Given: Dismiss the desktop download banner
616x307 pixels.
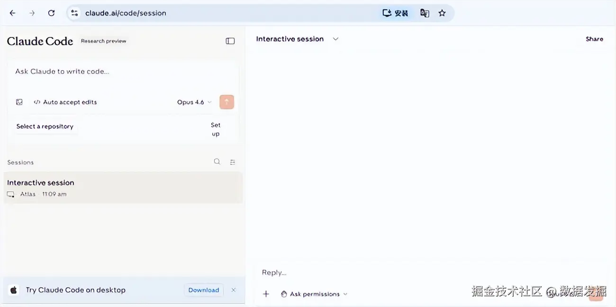Looking at the screenshot, I should tap(233, 290).
